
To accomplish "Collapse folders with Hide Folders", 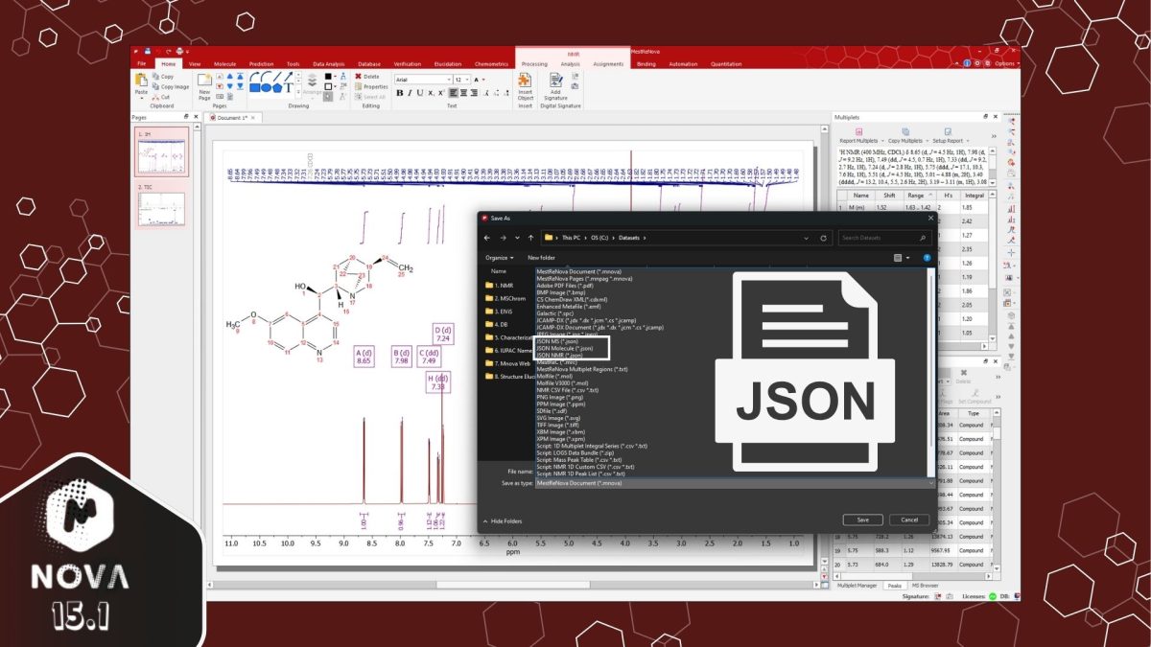I will (504, 520).
